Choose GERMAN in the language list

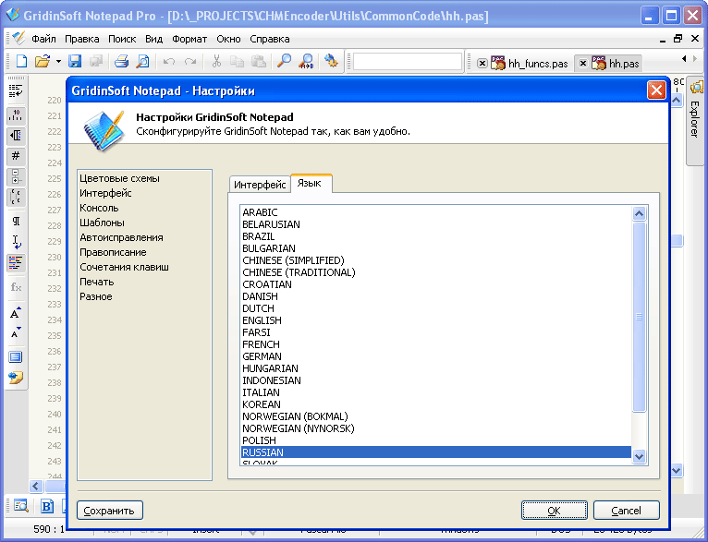[x=436, y=356]
